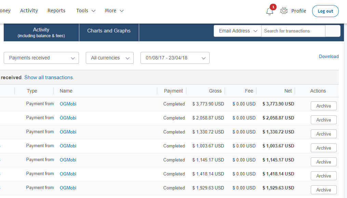Open the settings gear

(x=284, y=11)
